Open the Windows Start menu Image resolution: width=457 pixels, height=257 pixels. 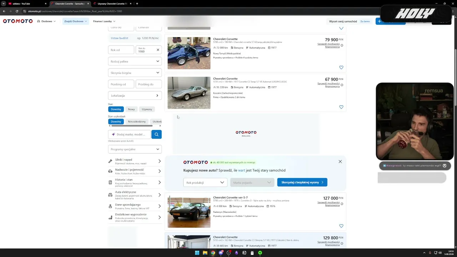(197, 253)
